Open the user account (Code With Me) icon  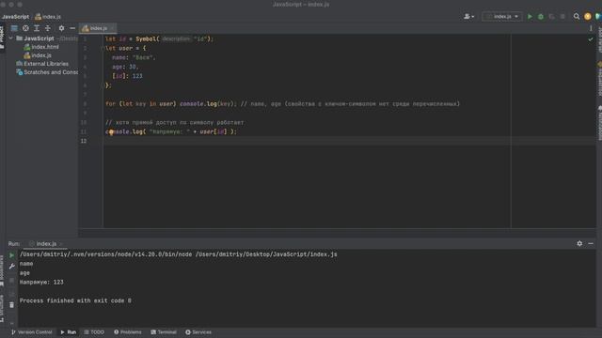pyautogui.click(x=468, y=17)
